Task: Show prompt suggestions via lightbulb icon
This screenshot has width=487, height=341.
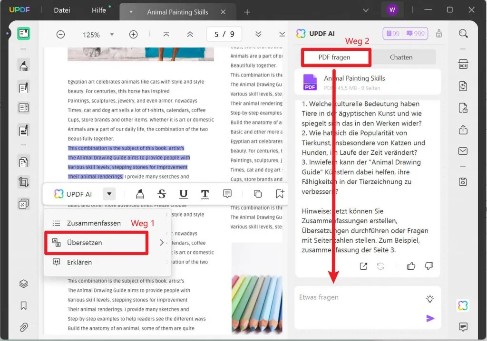Action: pos(430,298)
